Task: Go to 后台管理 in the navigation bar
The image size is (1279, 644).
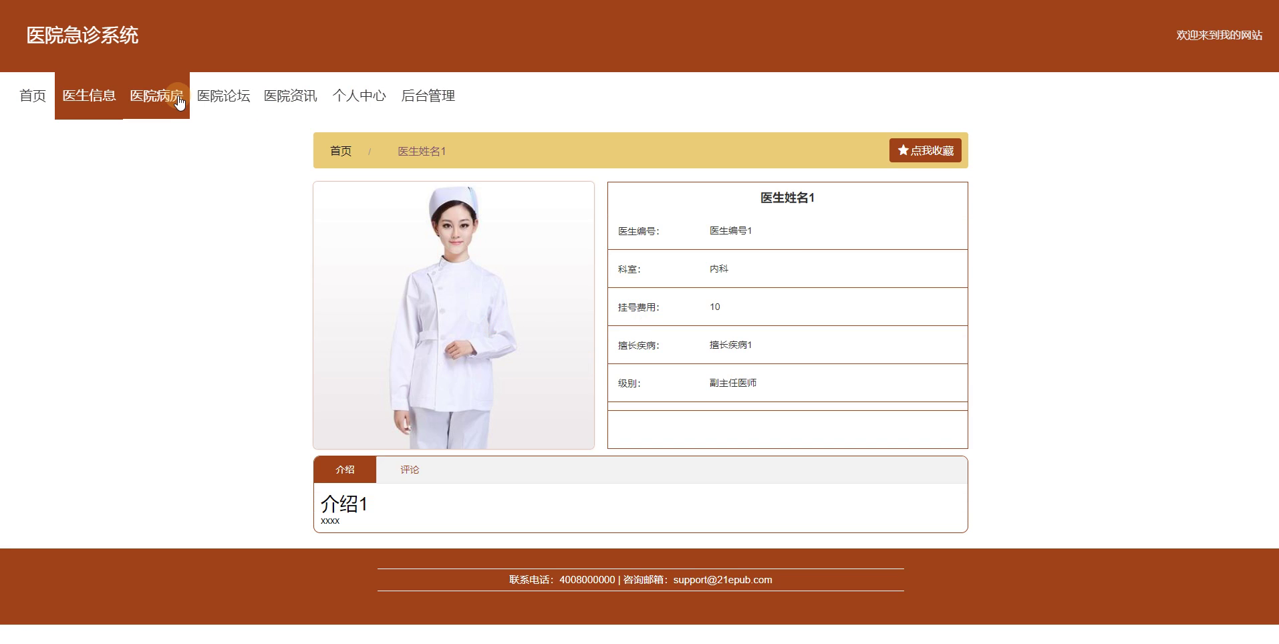Action: 428,96
